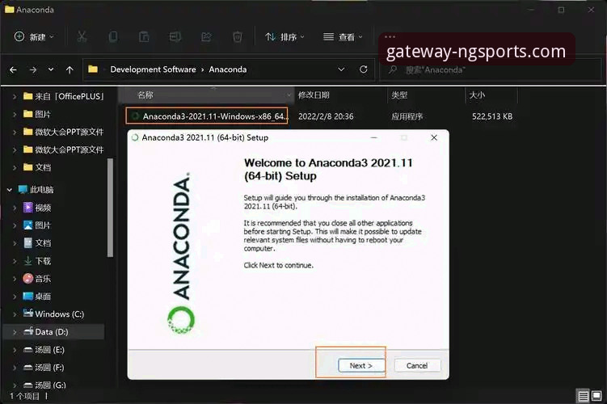Cancel the Anaconda3 installation

pyautogui.click(x=417, y=365)
